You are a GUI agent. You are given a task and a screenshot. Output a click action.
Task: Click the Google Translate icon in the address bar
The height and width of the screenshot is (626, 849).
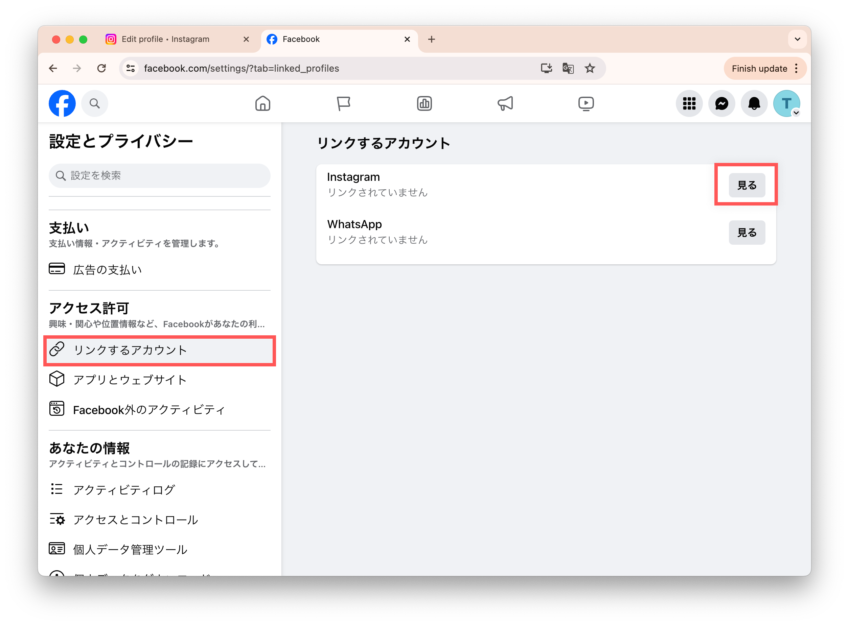point(568,68)
